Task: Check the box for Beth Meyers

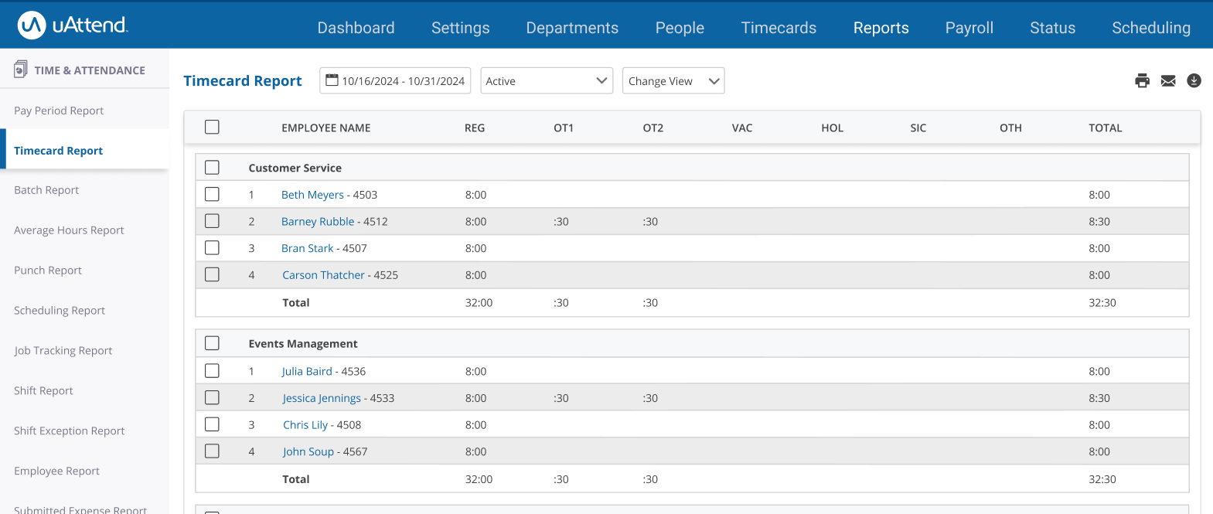Action: 212,194
